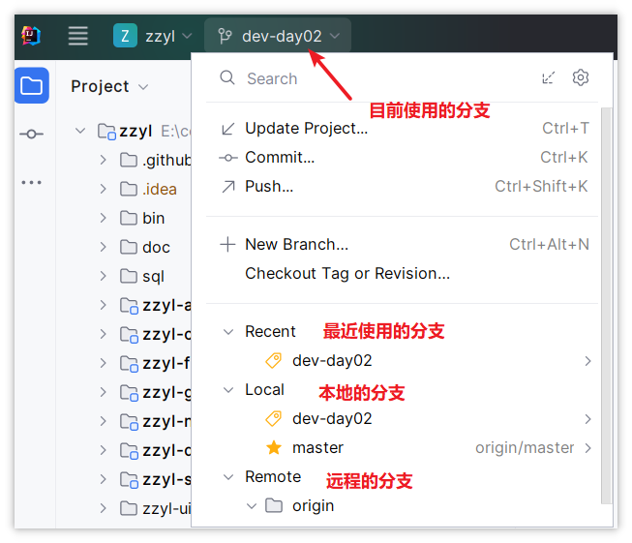Screen dimensions: 632x543
Task: Open the Commit tool window icon
Action: coord(31,134)
